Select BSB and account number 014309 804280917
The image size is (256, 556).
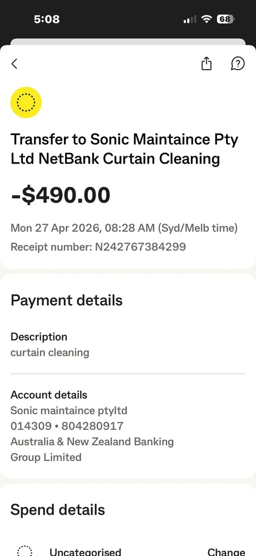coord(67,426)
